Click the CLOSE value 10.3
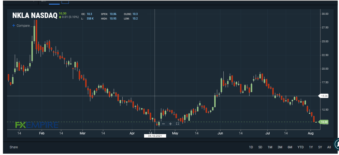Image resolution: width=339 pixels, height=155 pixels. click(x=135, y=14)
